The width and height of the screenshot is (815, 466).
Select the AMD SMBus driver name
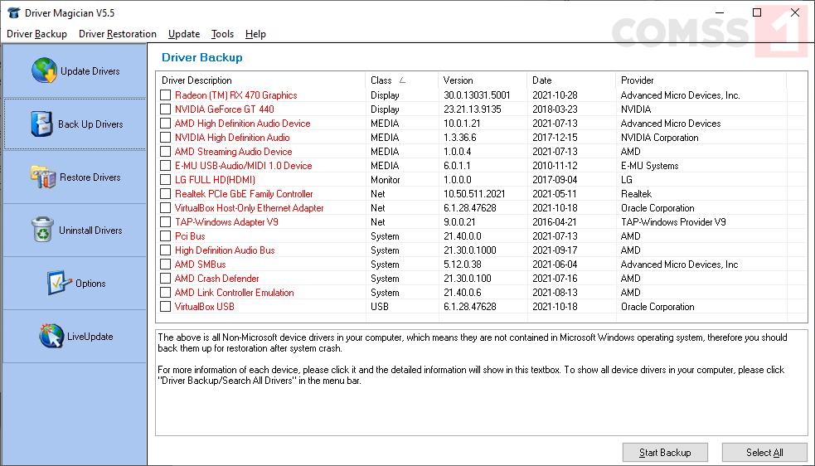[200, 265]
